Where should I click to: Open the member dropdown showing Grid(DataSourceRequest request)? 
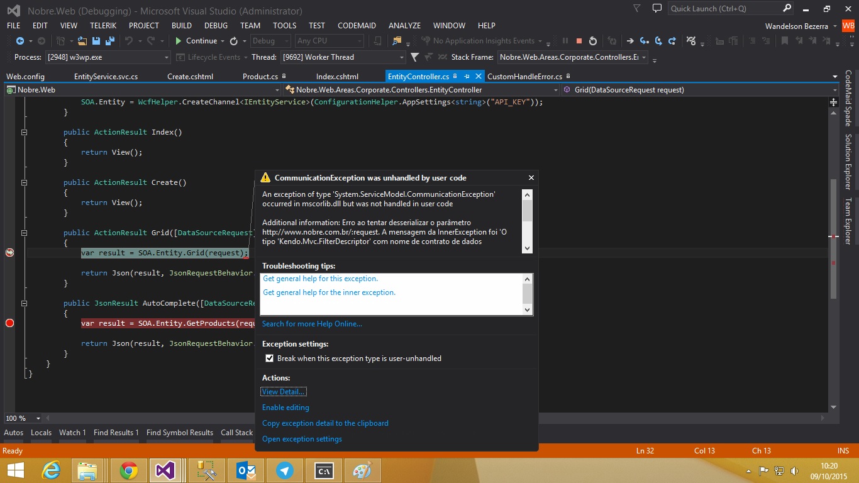click(x=700, y=90)
